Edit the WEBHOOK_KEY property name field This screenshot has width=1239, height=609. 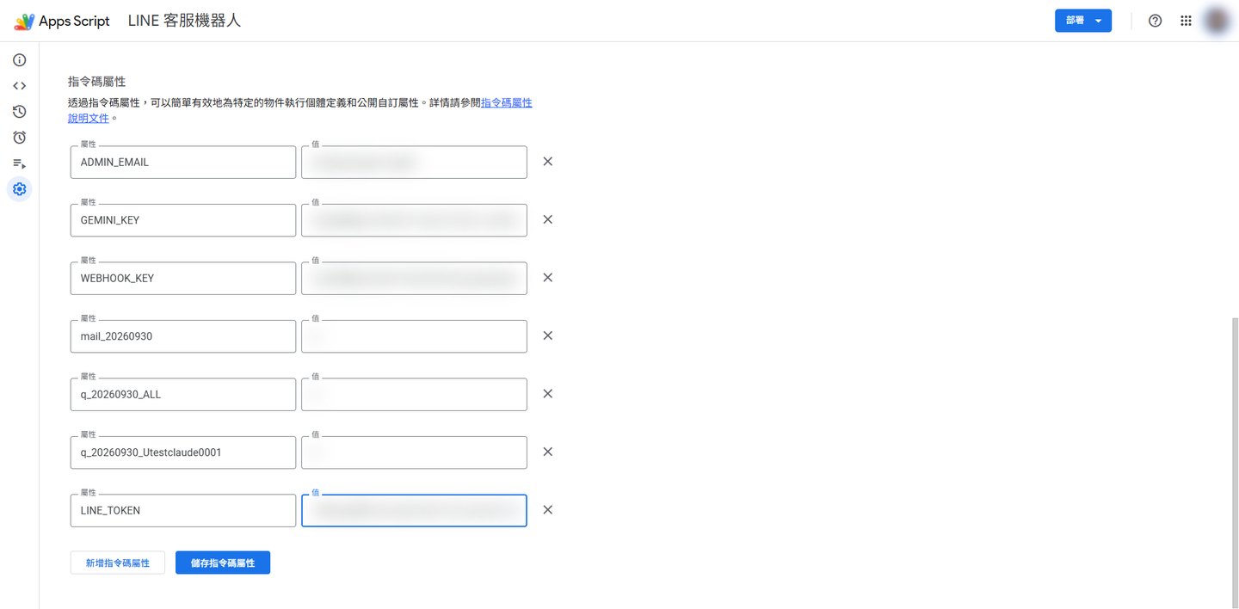(x=183, y=278)
